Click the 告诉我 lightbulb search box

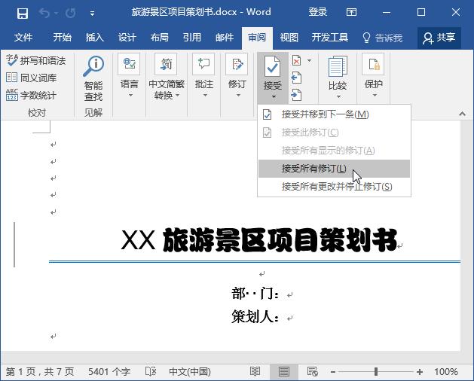coord(383,38)
